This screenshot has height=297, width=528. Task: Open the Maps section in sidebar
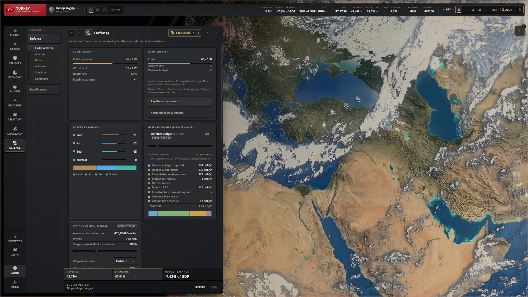15,252
